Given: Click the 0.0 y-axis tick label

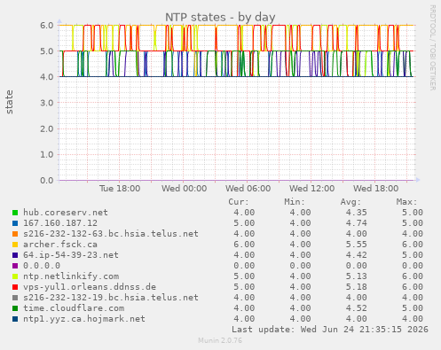Looking at the screenshot, I should (47, 180).
